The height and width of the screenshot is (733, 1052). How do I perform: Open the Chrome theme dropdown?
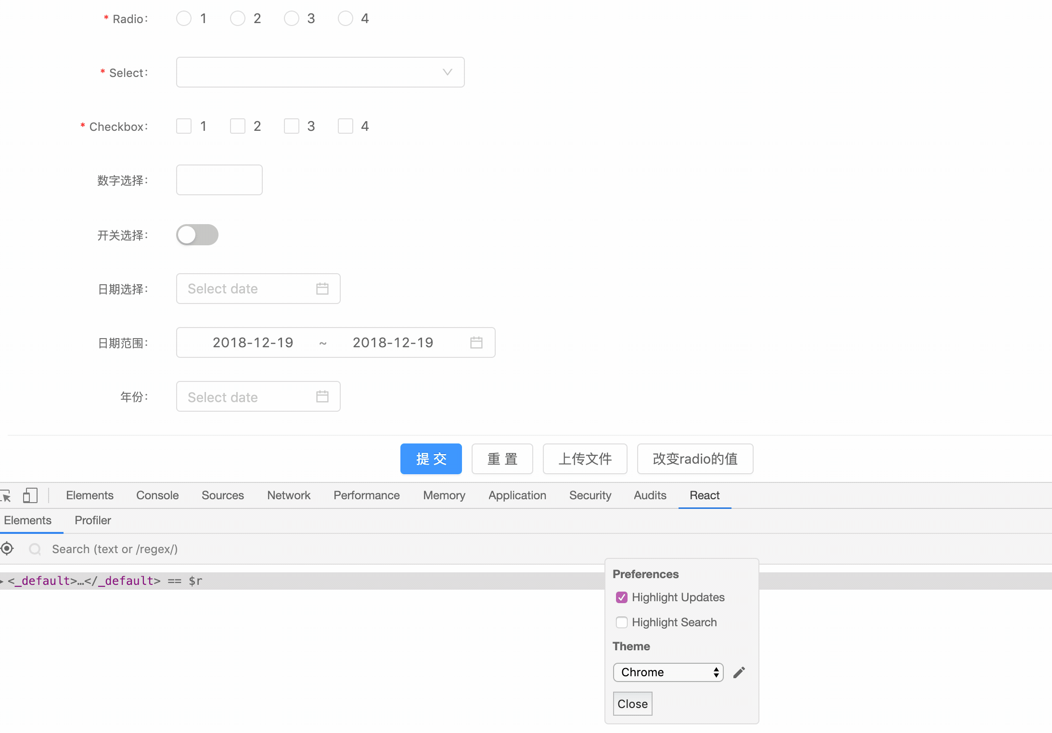(667, 672)
